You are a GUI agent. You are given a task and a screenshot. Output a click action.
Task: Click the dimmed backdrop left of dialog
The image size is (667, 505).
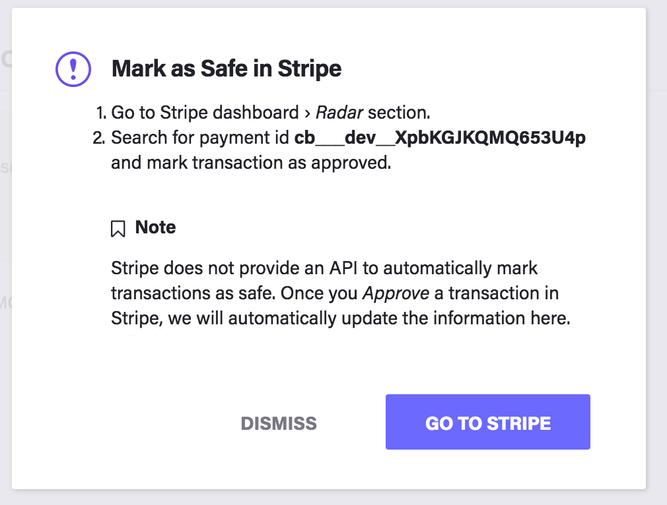click(5, 264)
